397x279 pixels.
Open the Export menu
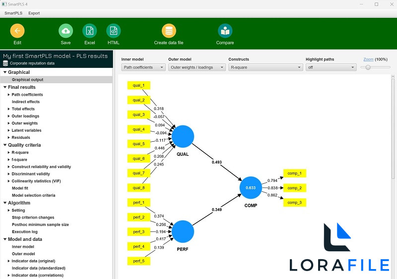[x=34, y=13]
